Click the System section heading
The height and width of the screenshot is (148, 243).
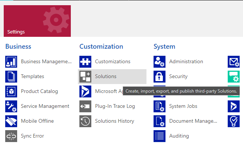click(164, 46)
